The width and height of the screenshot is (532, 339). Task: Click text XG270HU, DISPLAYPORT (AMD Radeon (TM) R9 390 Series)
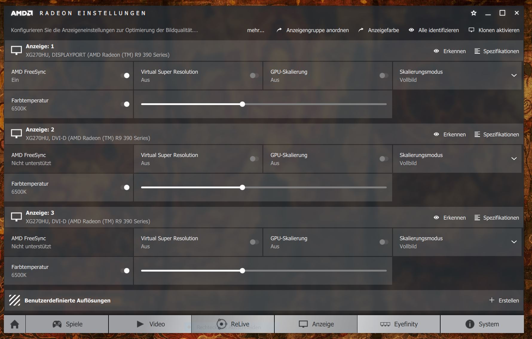pos(97,55)
